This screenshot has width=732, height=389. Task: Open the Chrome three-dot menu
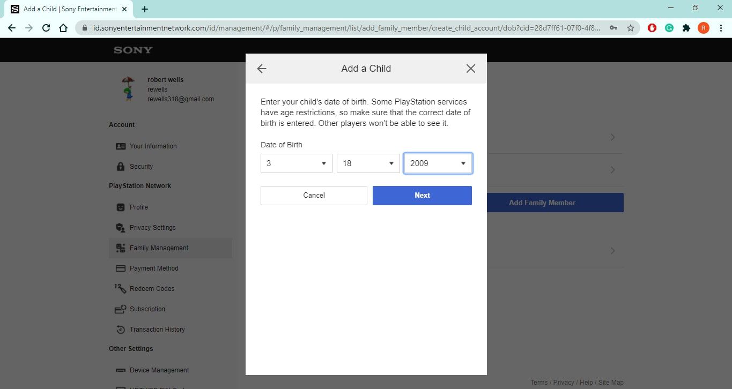point(721,28)
